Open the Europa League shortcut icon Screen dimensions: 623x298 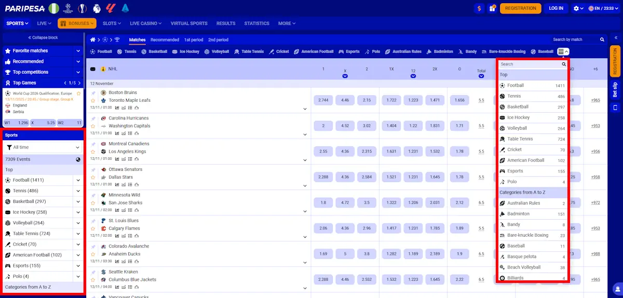pyautogui.click(x=82, y=8)
